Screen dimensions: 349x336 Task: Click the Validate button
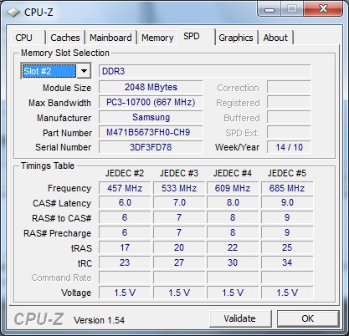tap(240, 318)
